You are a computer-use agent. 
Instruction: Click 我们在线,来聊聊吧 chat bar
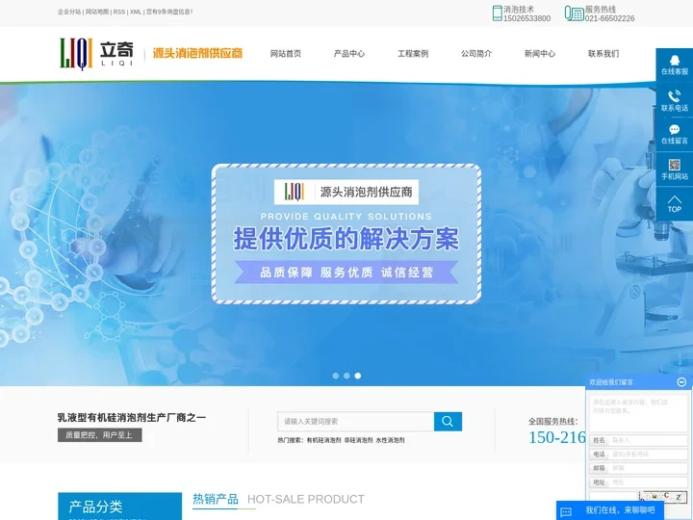point(610,510)
